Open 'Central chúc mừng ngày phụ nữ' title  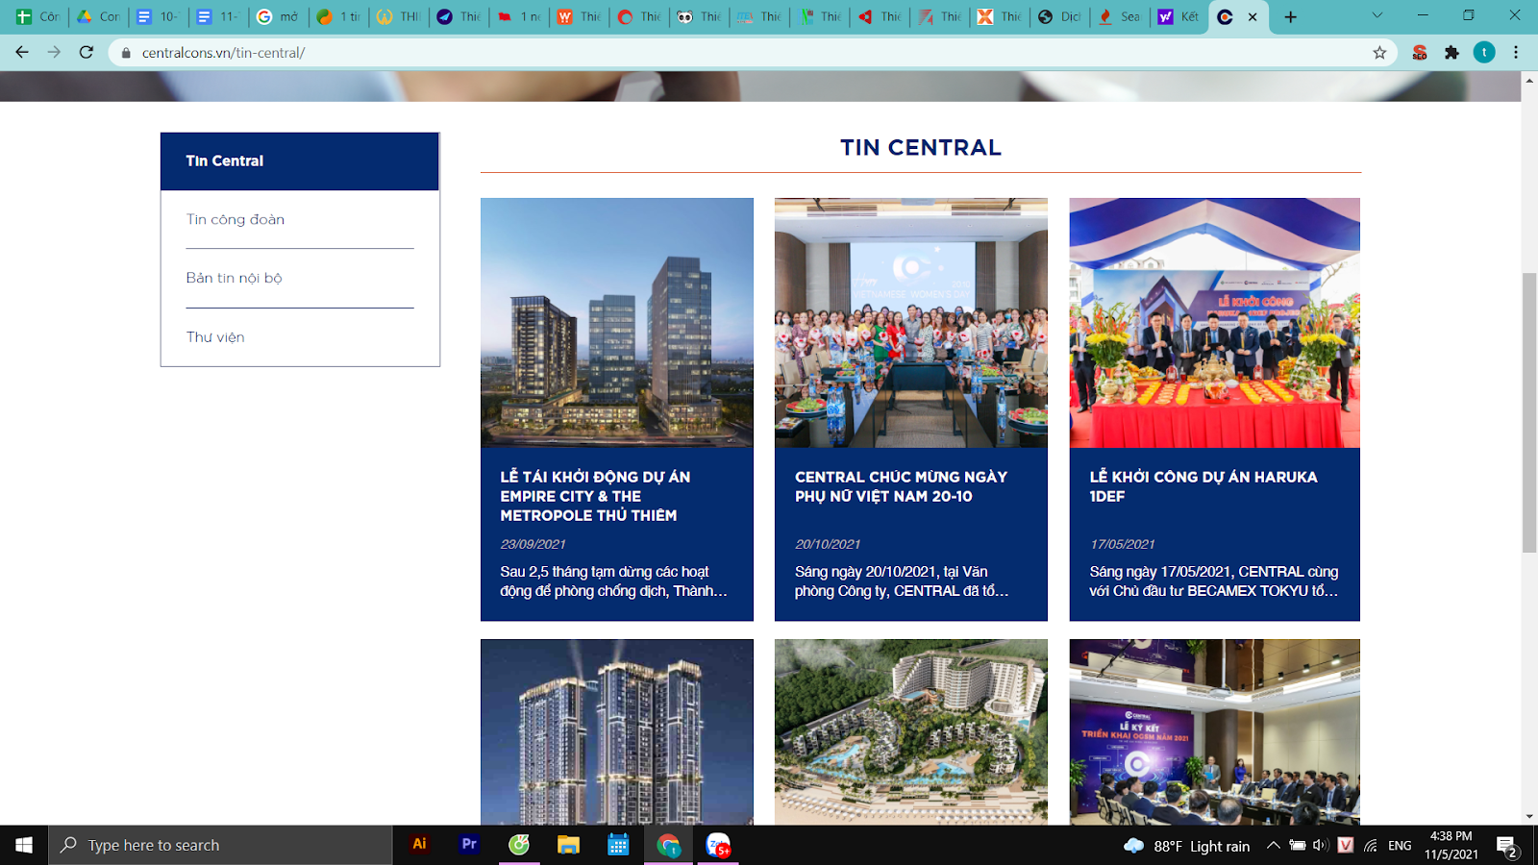[901, 486]
